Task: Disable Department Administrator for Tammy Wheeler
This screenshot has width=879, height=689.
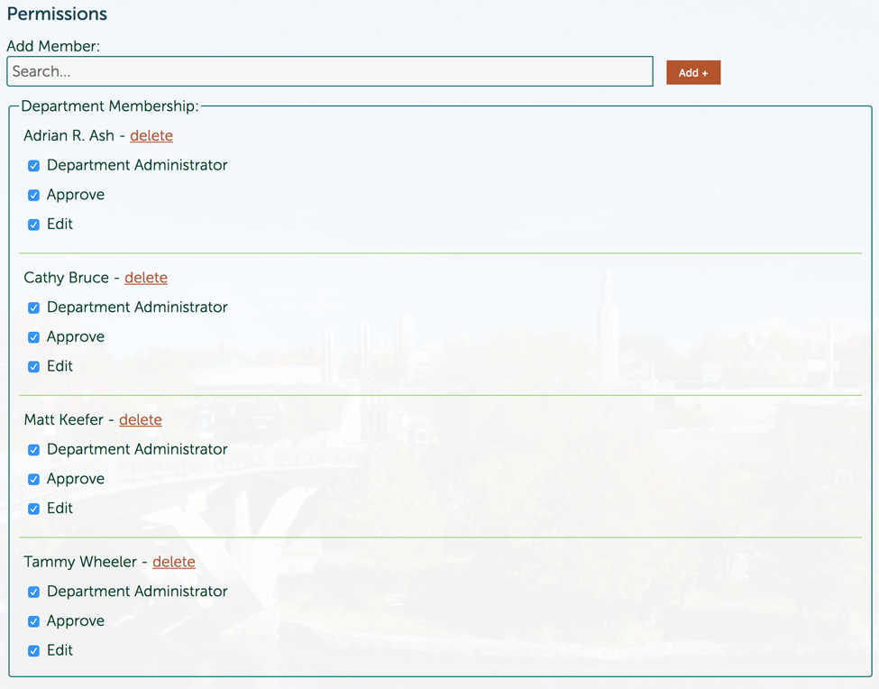Action: [33, 593]
